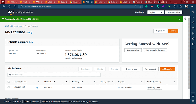This screenshot has height=104, width=196.
Task: Edit the Amazon EC2 service row
Action: (x=37, y=88)
